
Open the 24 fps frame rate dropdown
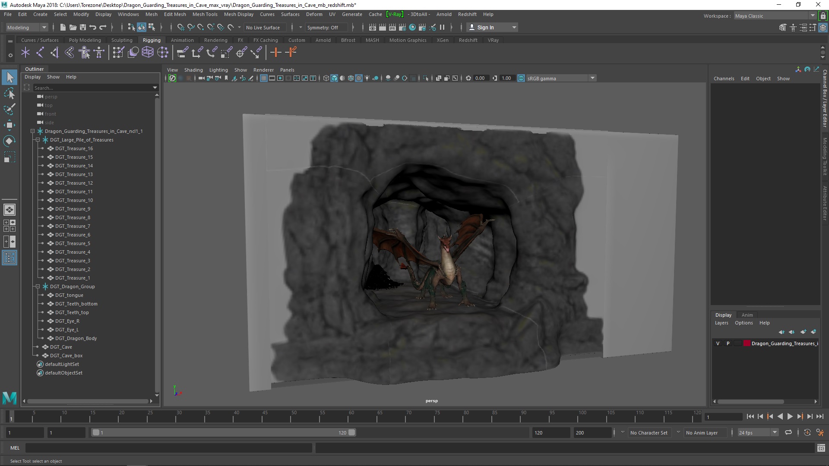(758, 432)
